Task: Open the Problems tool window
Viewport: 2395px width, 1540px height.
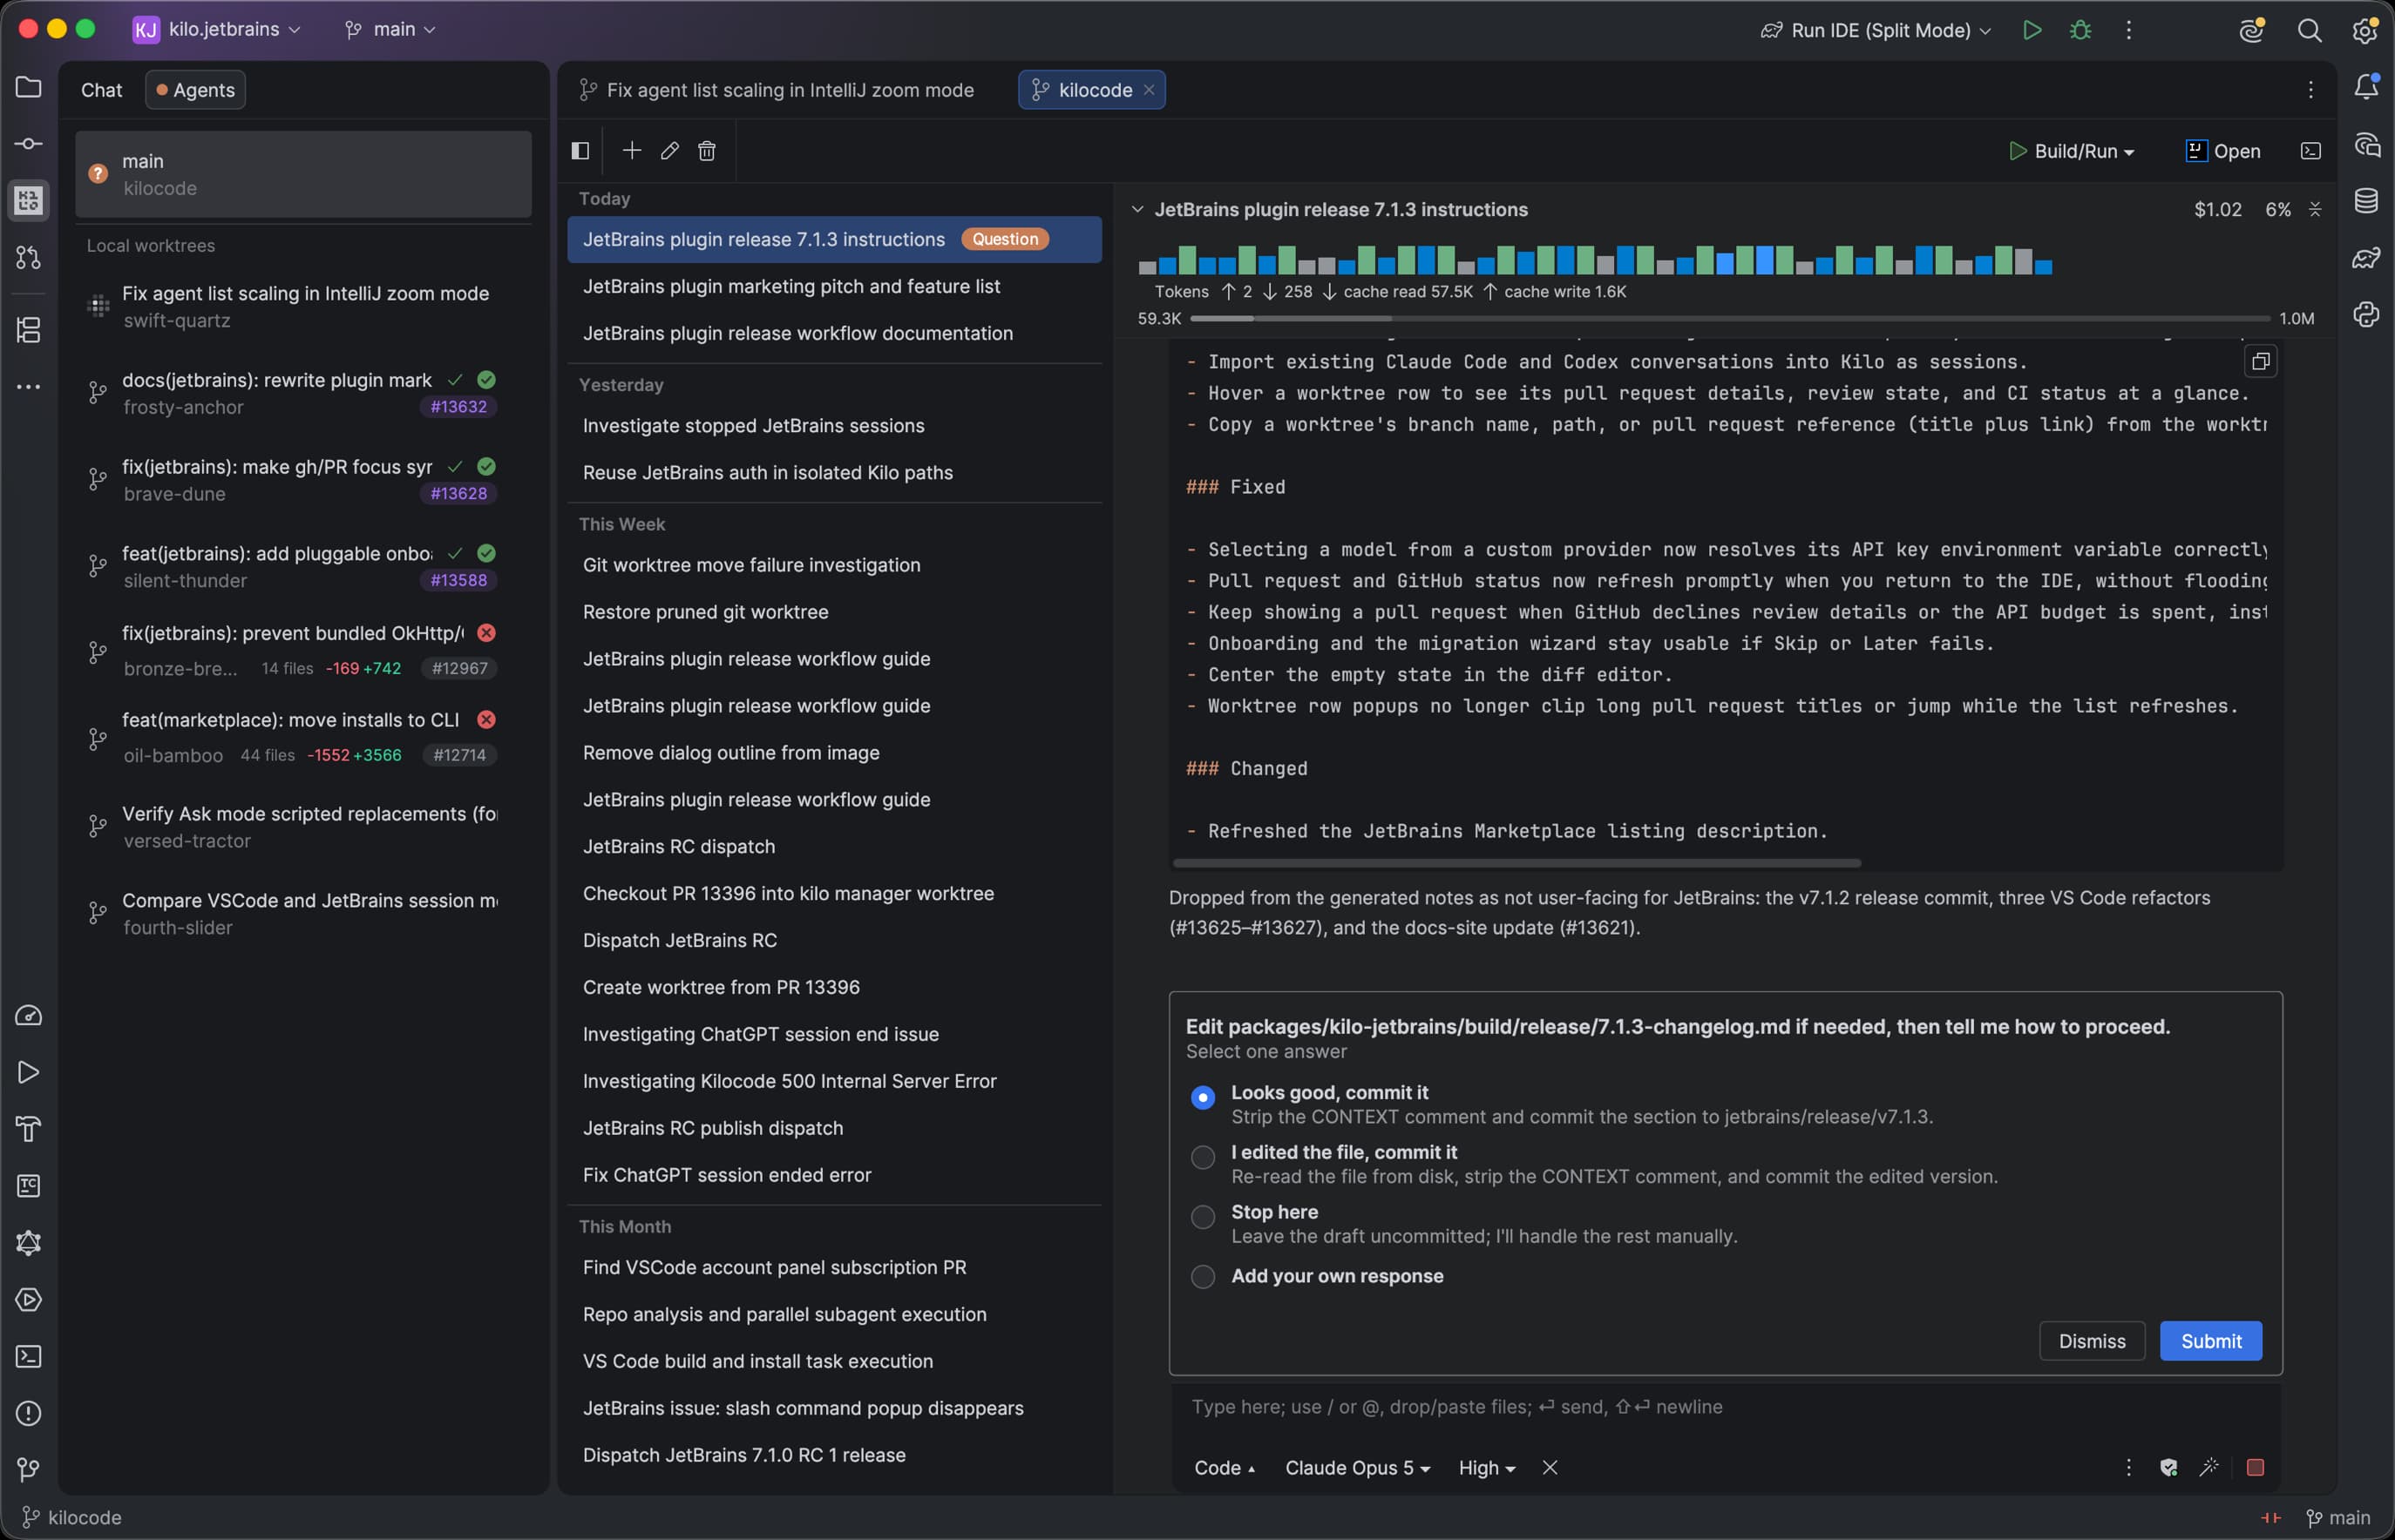Action: click(28, 1413)
